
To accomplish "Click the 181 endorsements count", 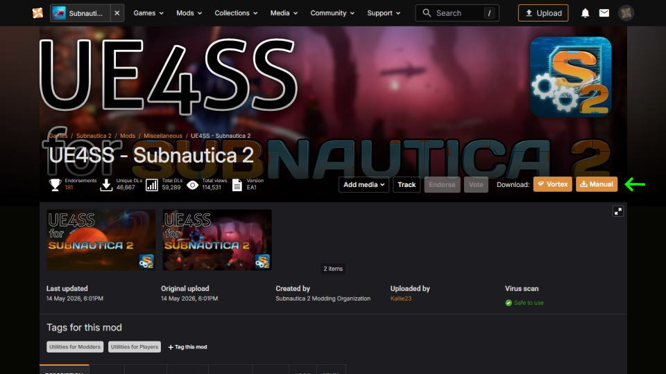I will (x=69, y=188).
